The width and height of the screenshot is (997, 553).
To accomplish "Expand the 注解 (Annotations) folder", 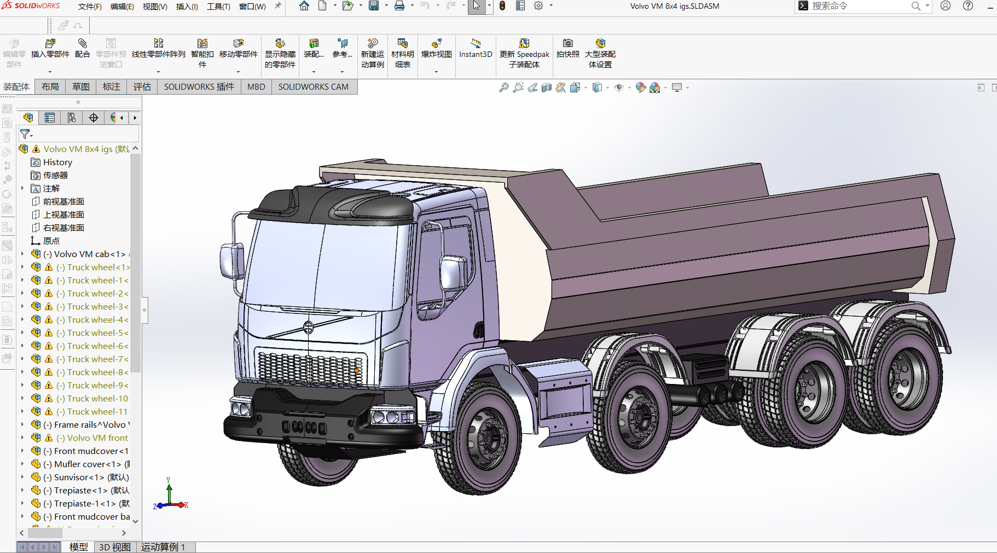I will point(22,188).
